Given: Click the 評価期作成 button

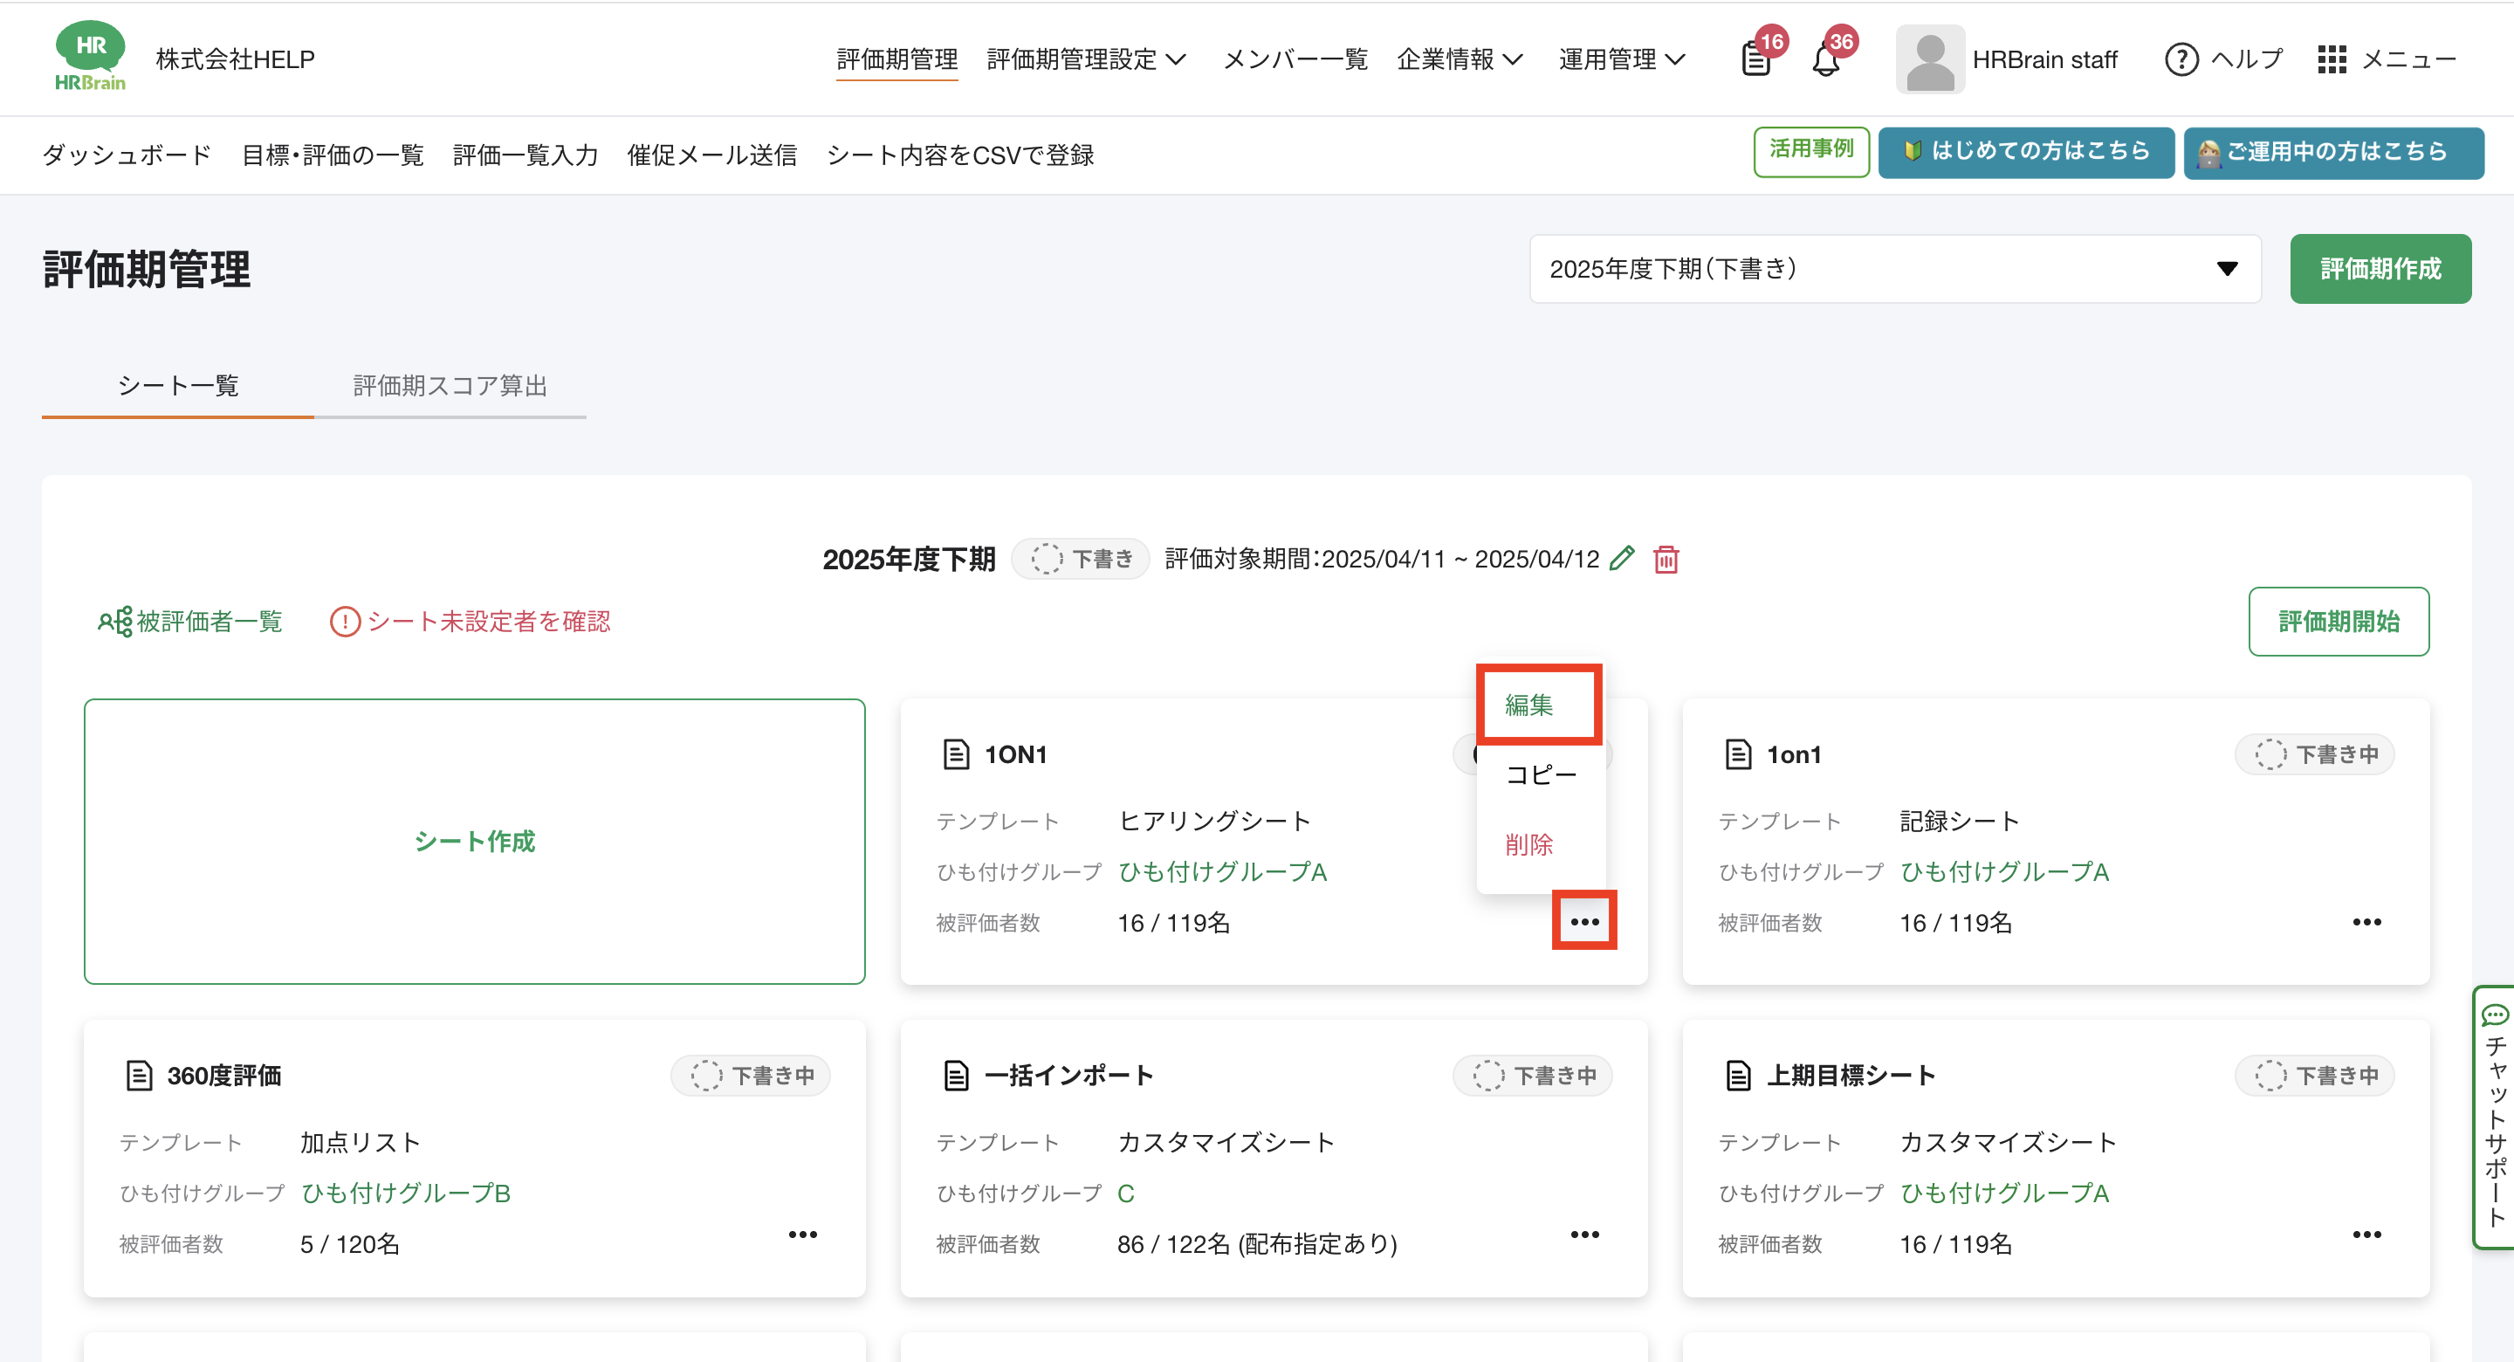Looking at the screenshot, I should pyautogui.click(x=2380, y=269).
